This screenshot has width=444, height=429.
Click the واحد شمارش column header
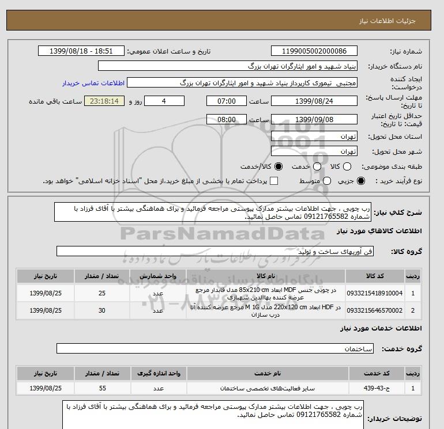click(x=158, y=276)
